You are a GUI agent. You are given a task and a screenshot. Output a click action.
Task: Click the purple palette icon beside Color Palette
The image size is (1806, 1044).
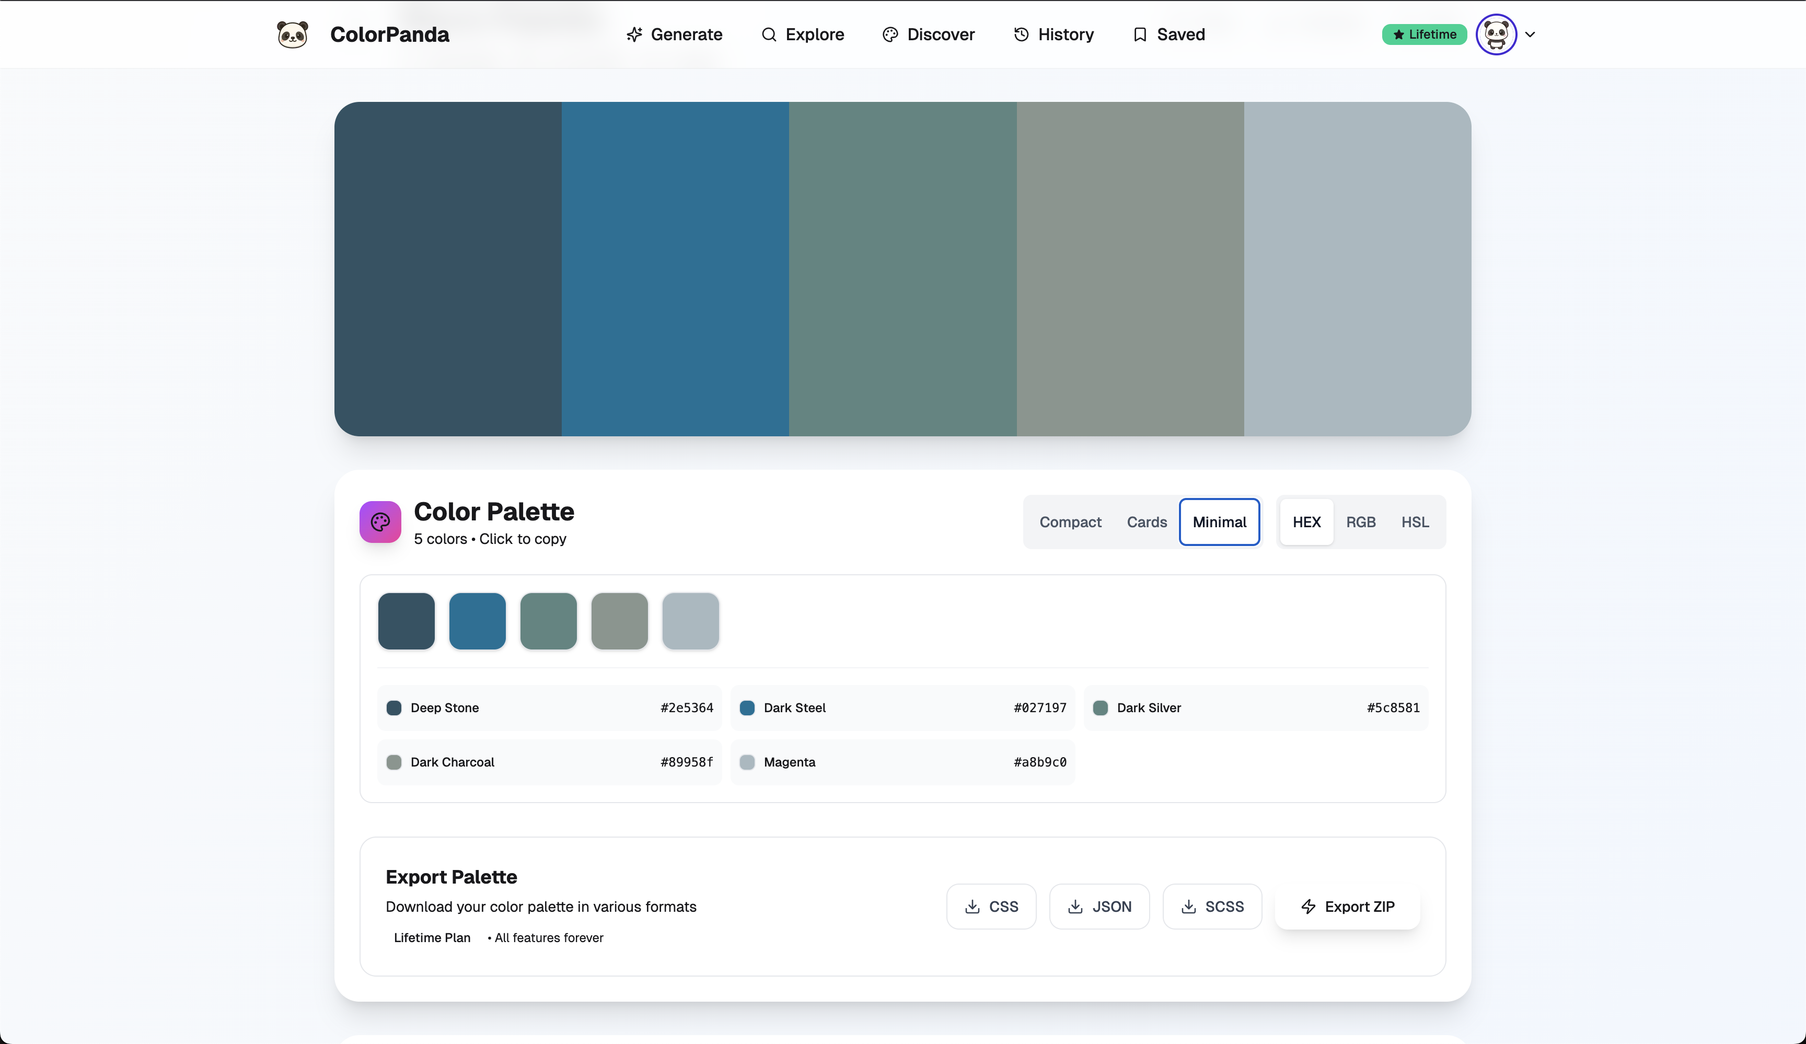pos(380,521)
